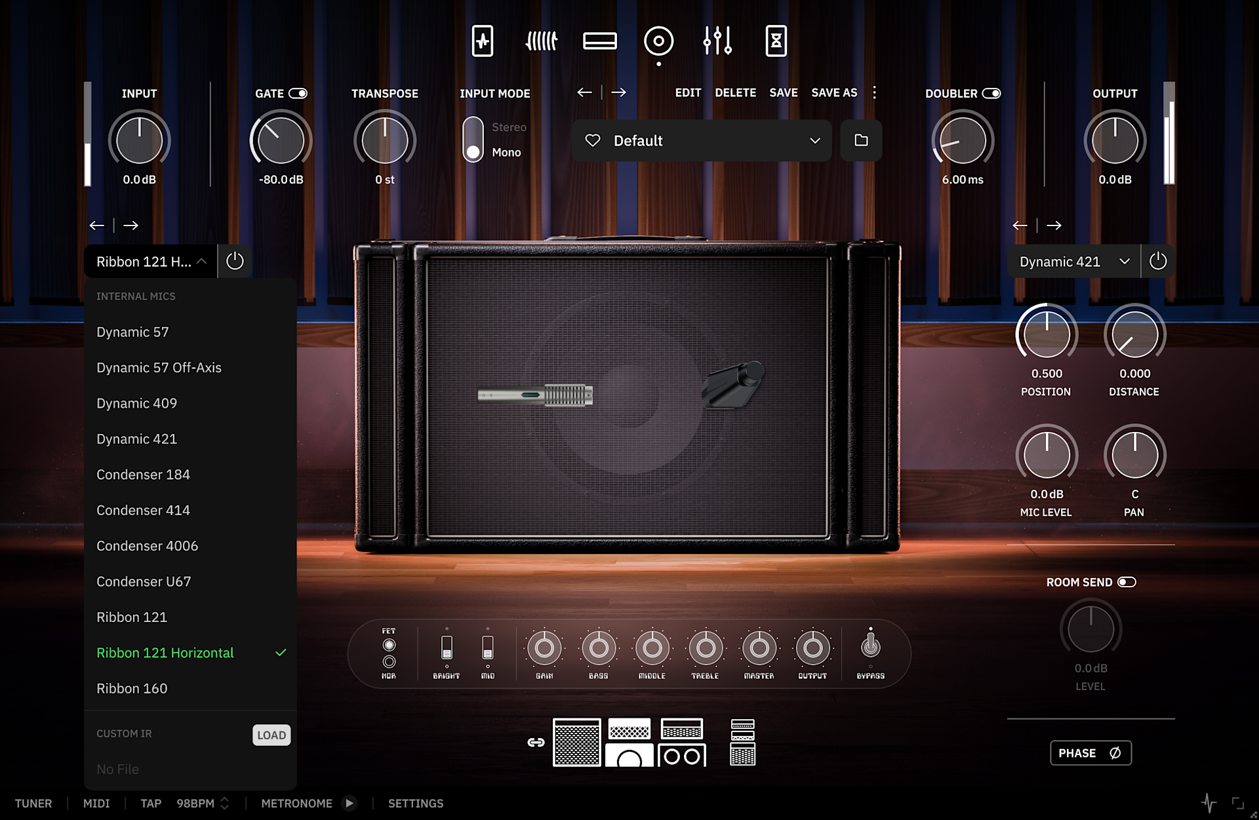Click the pedals section icon in top bar
This screenshot has height=820, width=1259.
[x=483, y=41]
